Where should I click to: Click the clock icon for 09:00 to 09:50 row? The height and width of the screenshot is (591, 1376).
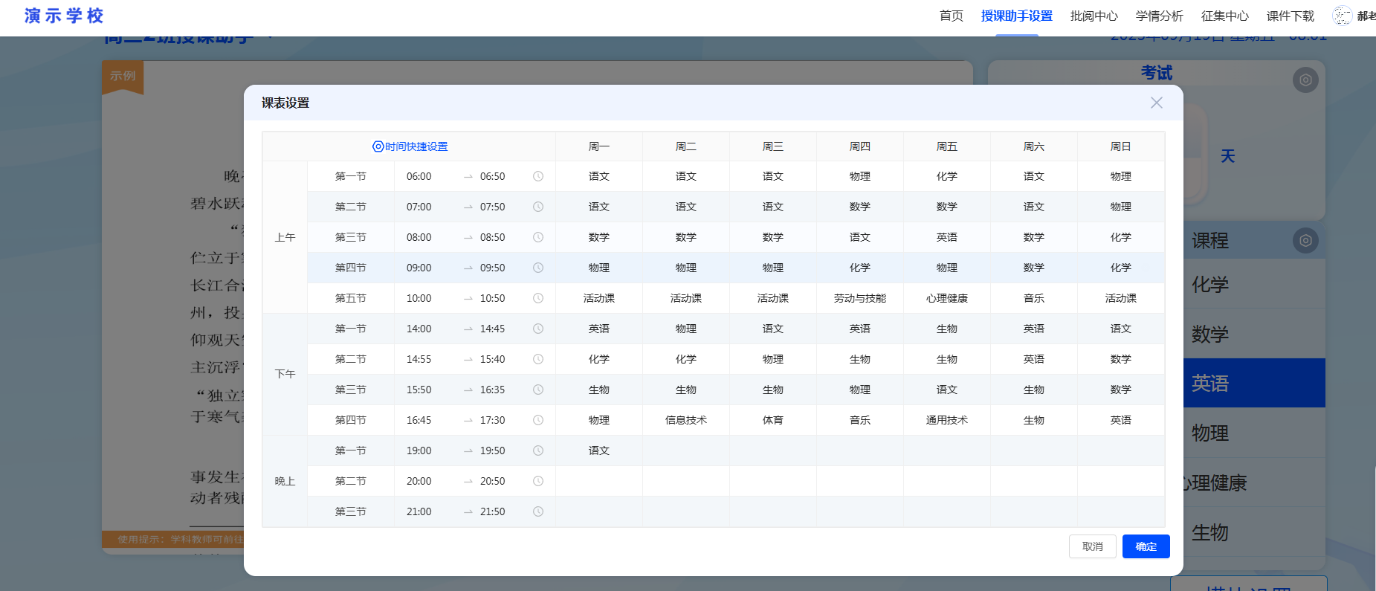coord(538,268)
